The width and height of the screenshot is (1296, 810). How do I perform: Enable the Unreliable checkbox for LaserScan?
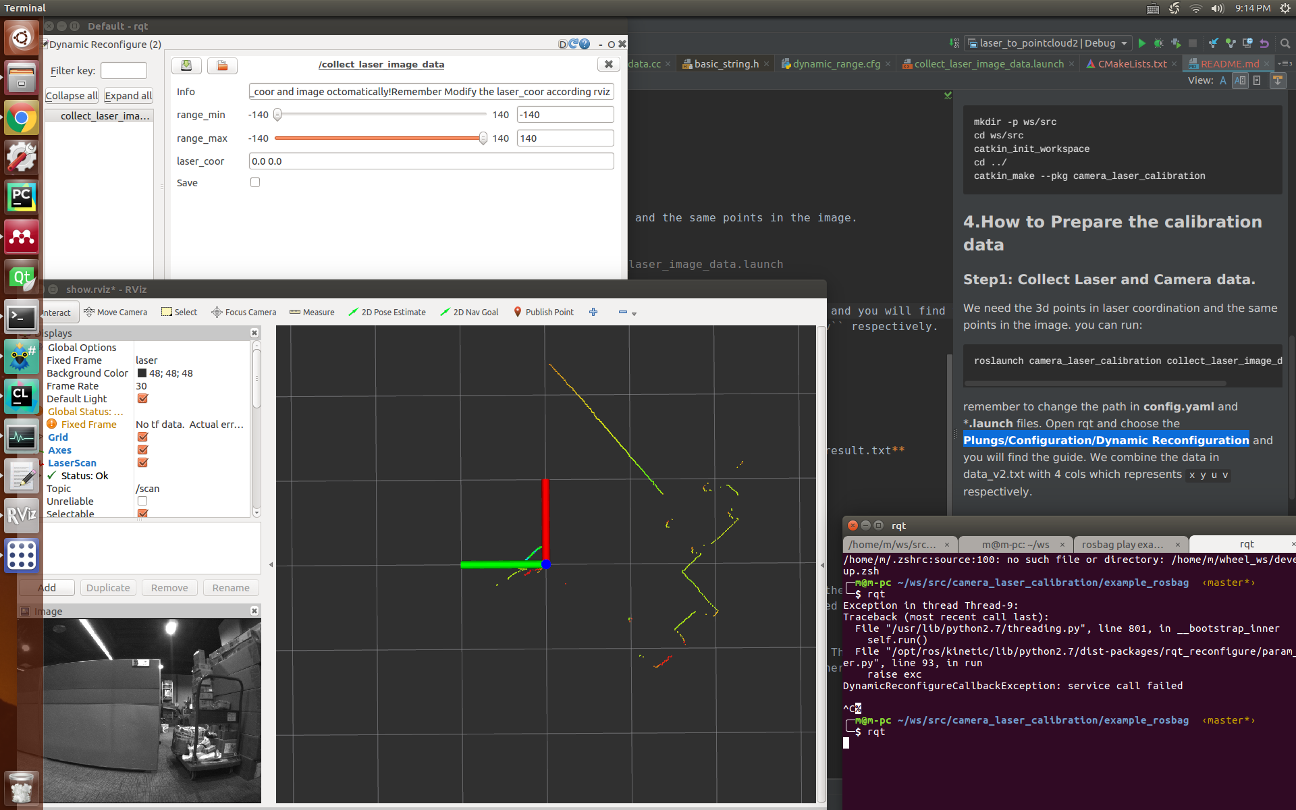coord(142,501)
